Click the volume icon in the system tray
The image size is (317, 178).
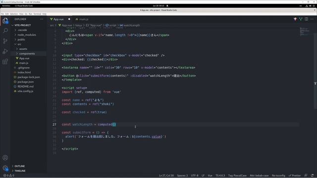(310, 6)
